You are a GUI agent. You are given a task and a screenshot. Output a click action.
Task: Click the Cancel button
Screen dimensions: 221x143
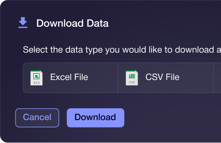point(37,118)
